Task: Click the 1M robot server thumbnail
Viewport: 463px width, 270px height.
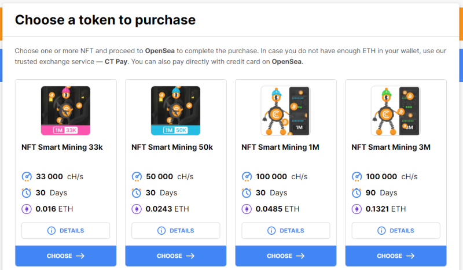Action: click(x=285, y=110)
